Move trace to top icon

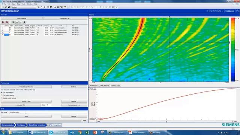click(13, 22)
